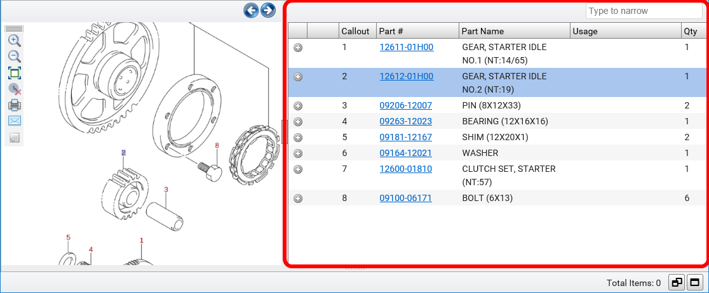
Task: Open part number 09263-12023 link
Action: (405, 121)
